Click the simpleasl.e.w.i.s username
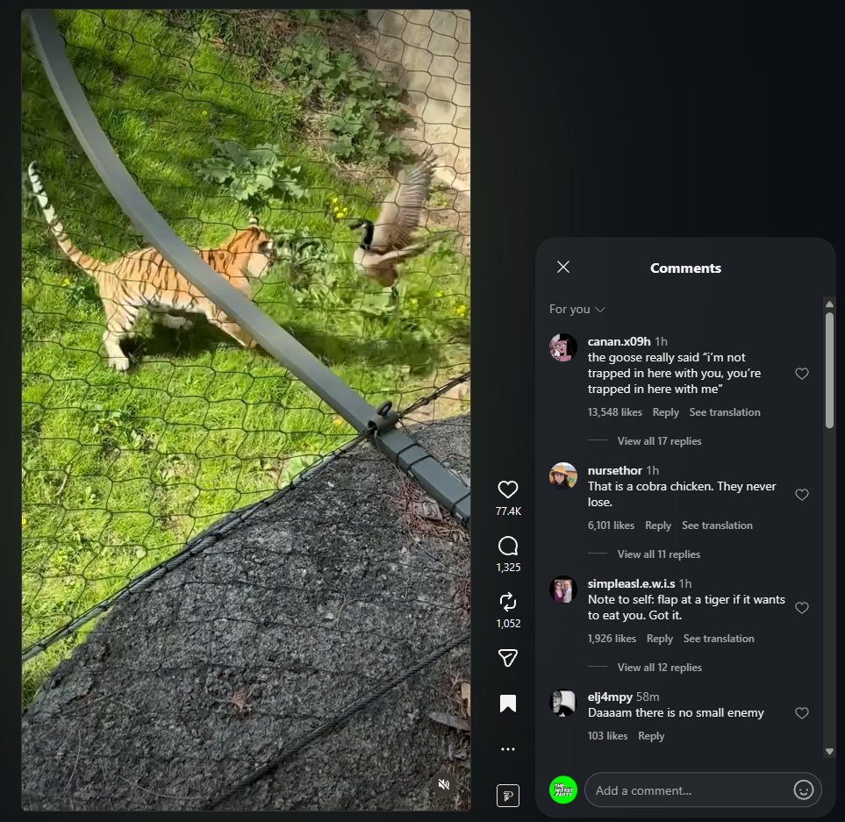 (x=631, y=583)
